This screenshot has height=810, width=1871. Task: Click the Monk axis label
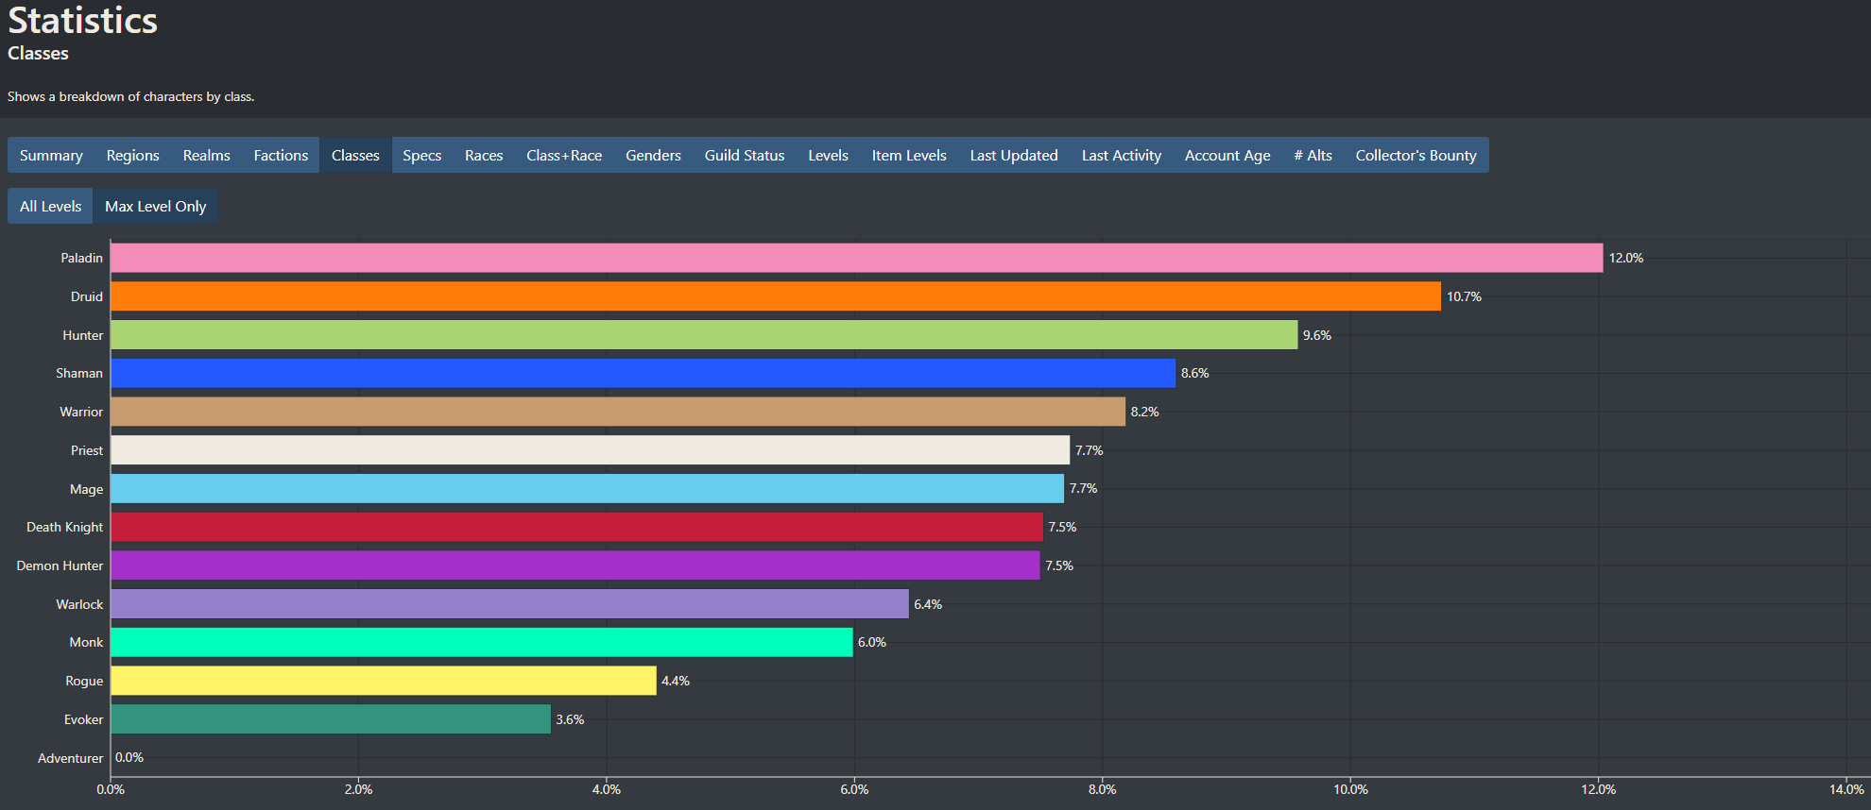pyautogui.click(x=86, y=642)
